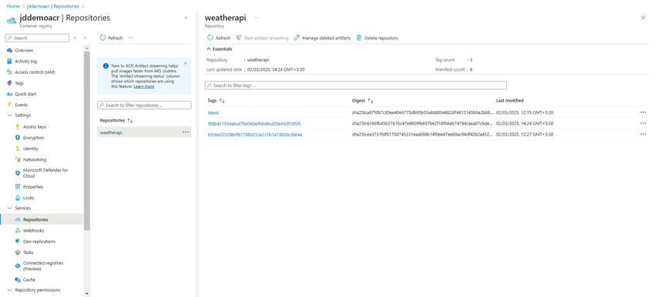
Task: Open Quick start page
Action: 25,94
